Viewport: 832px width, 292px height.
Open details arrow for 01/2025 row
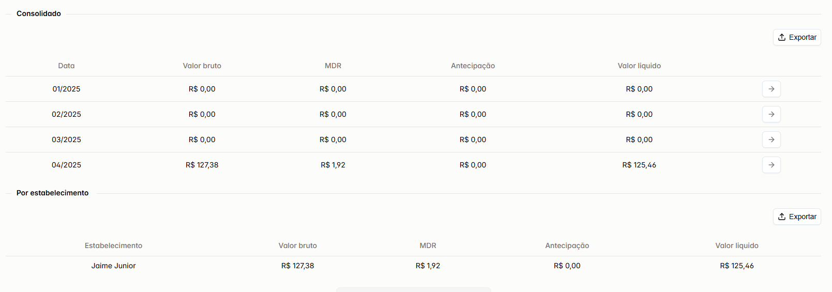point(771,89)
